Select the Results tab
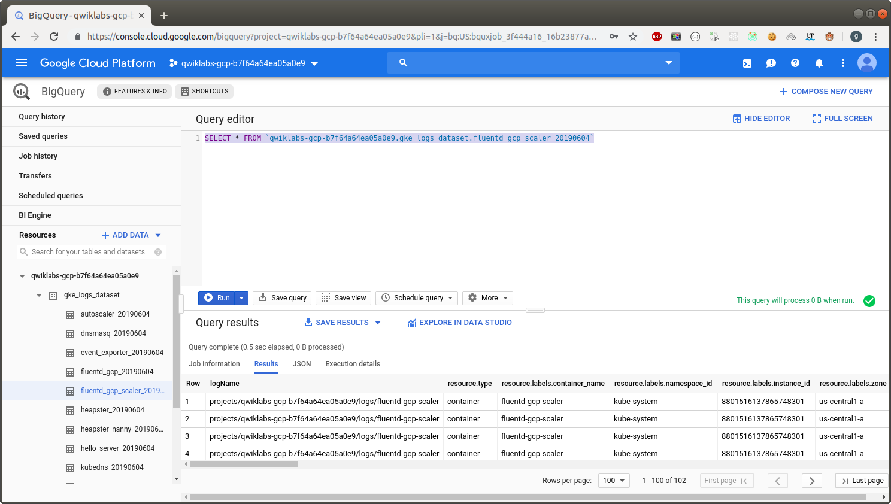This screenshot has width=891, height=504. coord(266,364)
